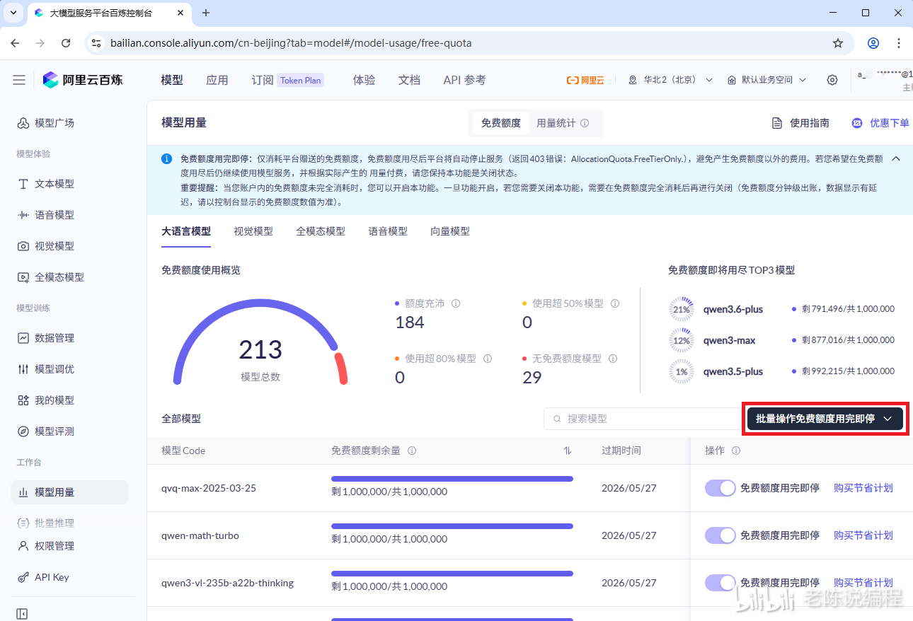Switch to the 免费额度 tab

coord(501,123)
